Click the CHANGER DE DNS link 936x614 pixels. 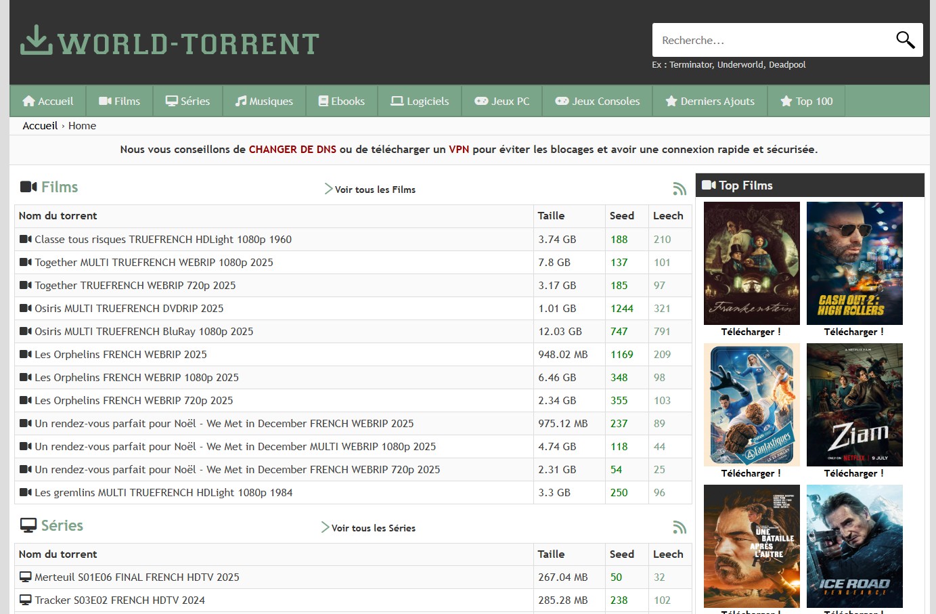(292, 150)
